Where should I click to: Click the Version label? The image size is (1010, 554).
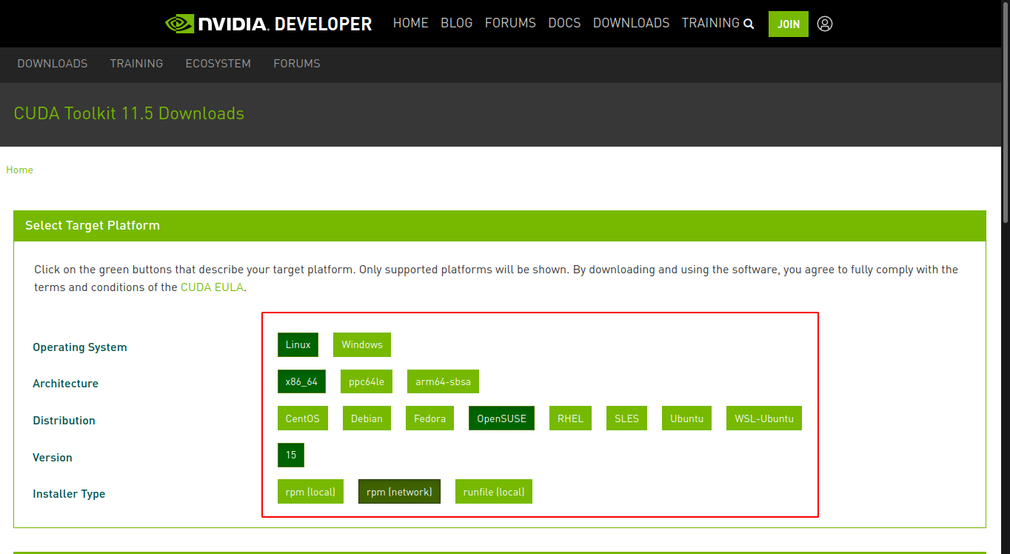click(53, 458)
